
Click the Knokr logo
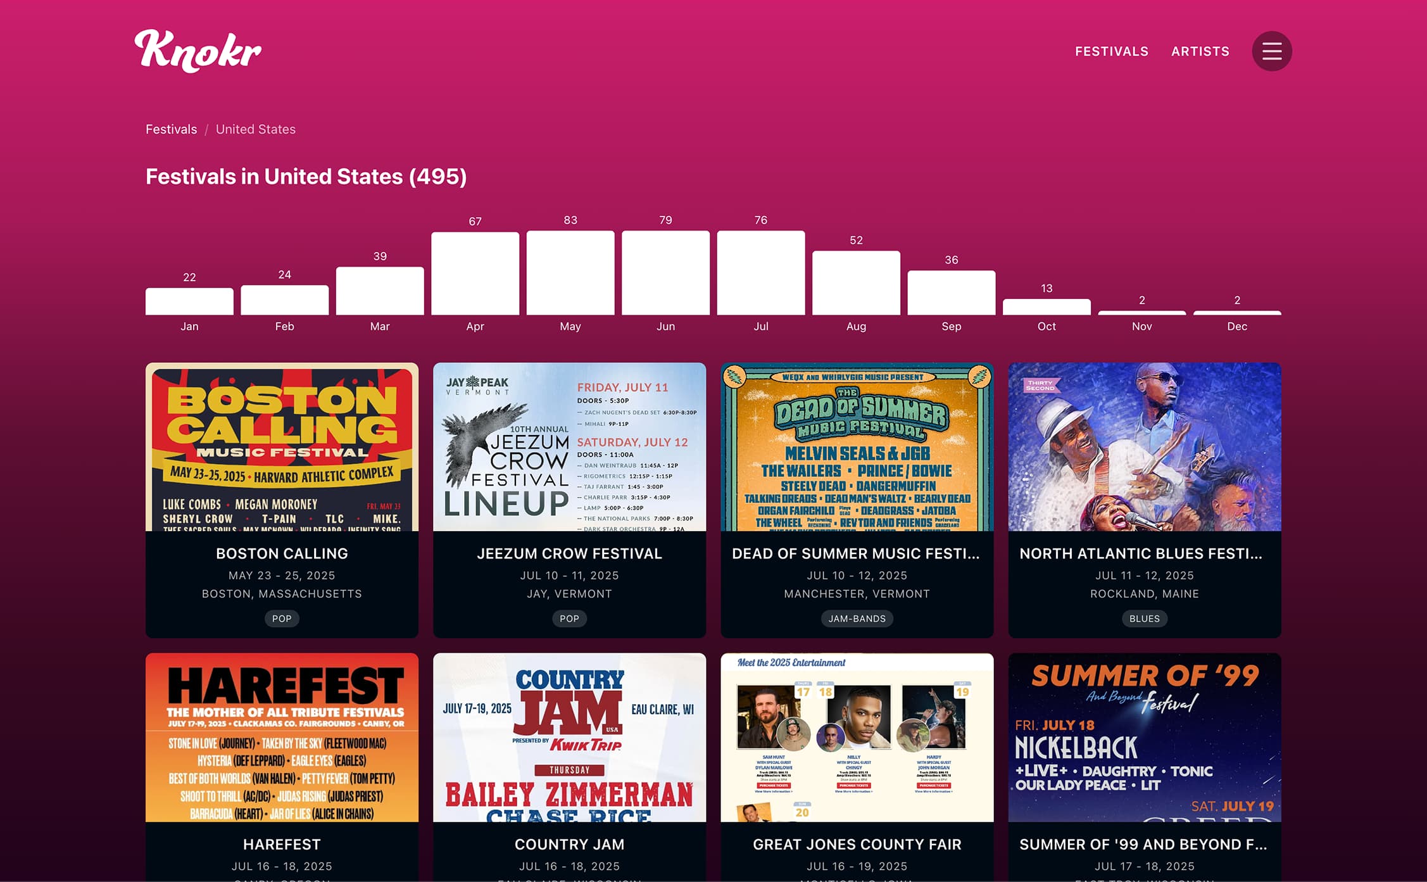click(197, 51)
